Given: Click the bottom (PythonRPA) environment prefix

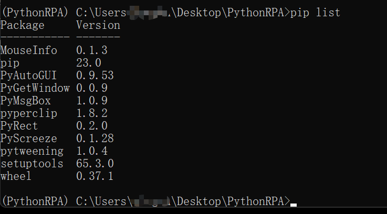Looking at the screenshot, I should coord(35,201).
